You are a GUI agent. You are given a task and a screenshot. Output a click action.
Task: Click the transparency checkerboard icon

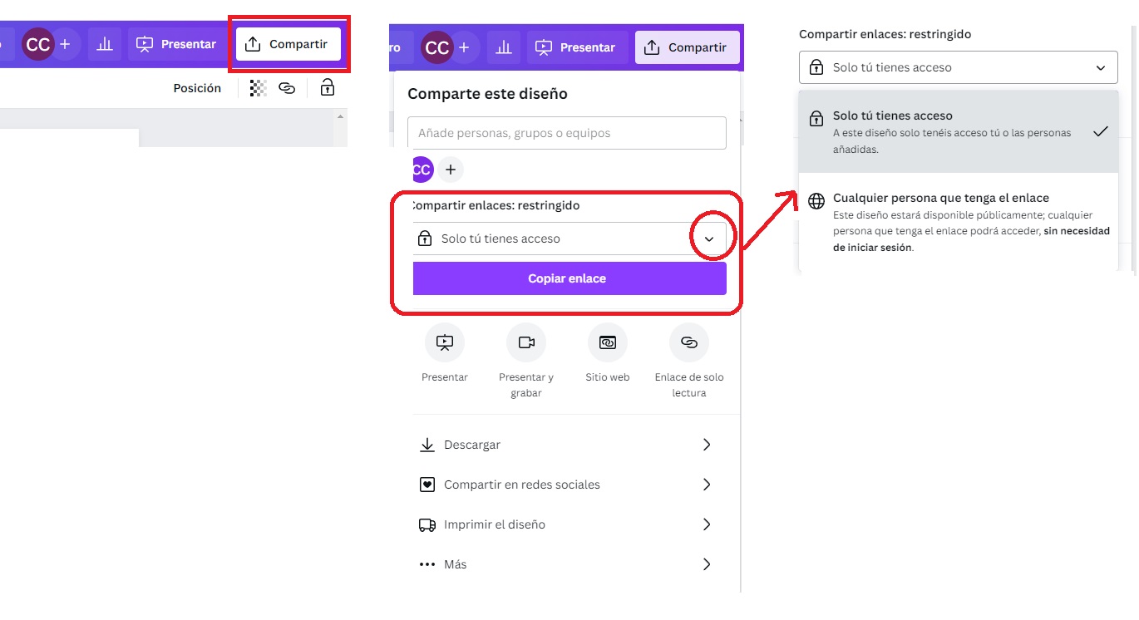pos(259,88)
